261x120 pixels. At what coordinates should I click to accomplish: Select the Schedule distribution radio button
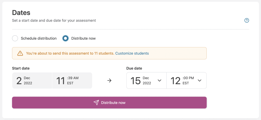point(15,38)
